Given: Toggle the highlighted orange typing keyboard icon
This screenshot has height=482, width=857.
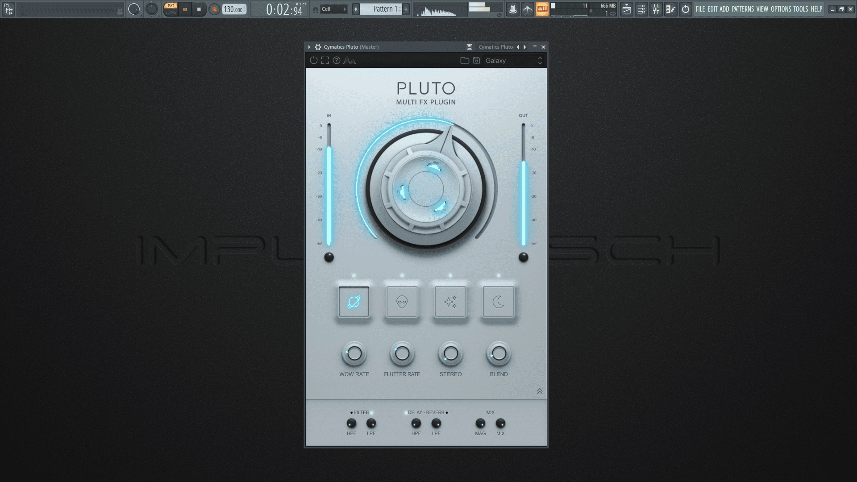Looking at the screenshot, I should [542, 9].
